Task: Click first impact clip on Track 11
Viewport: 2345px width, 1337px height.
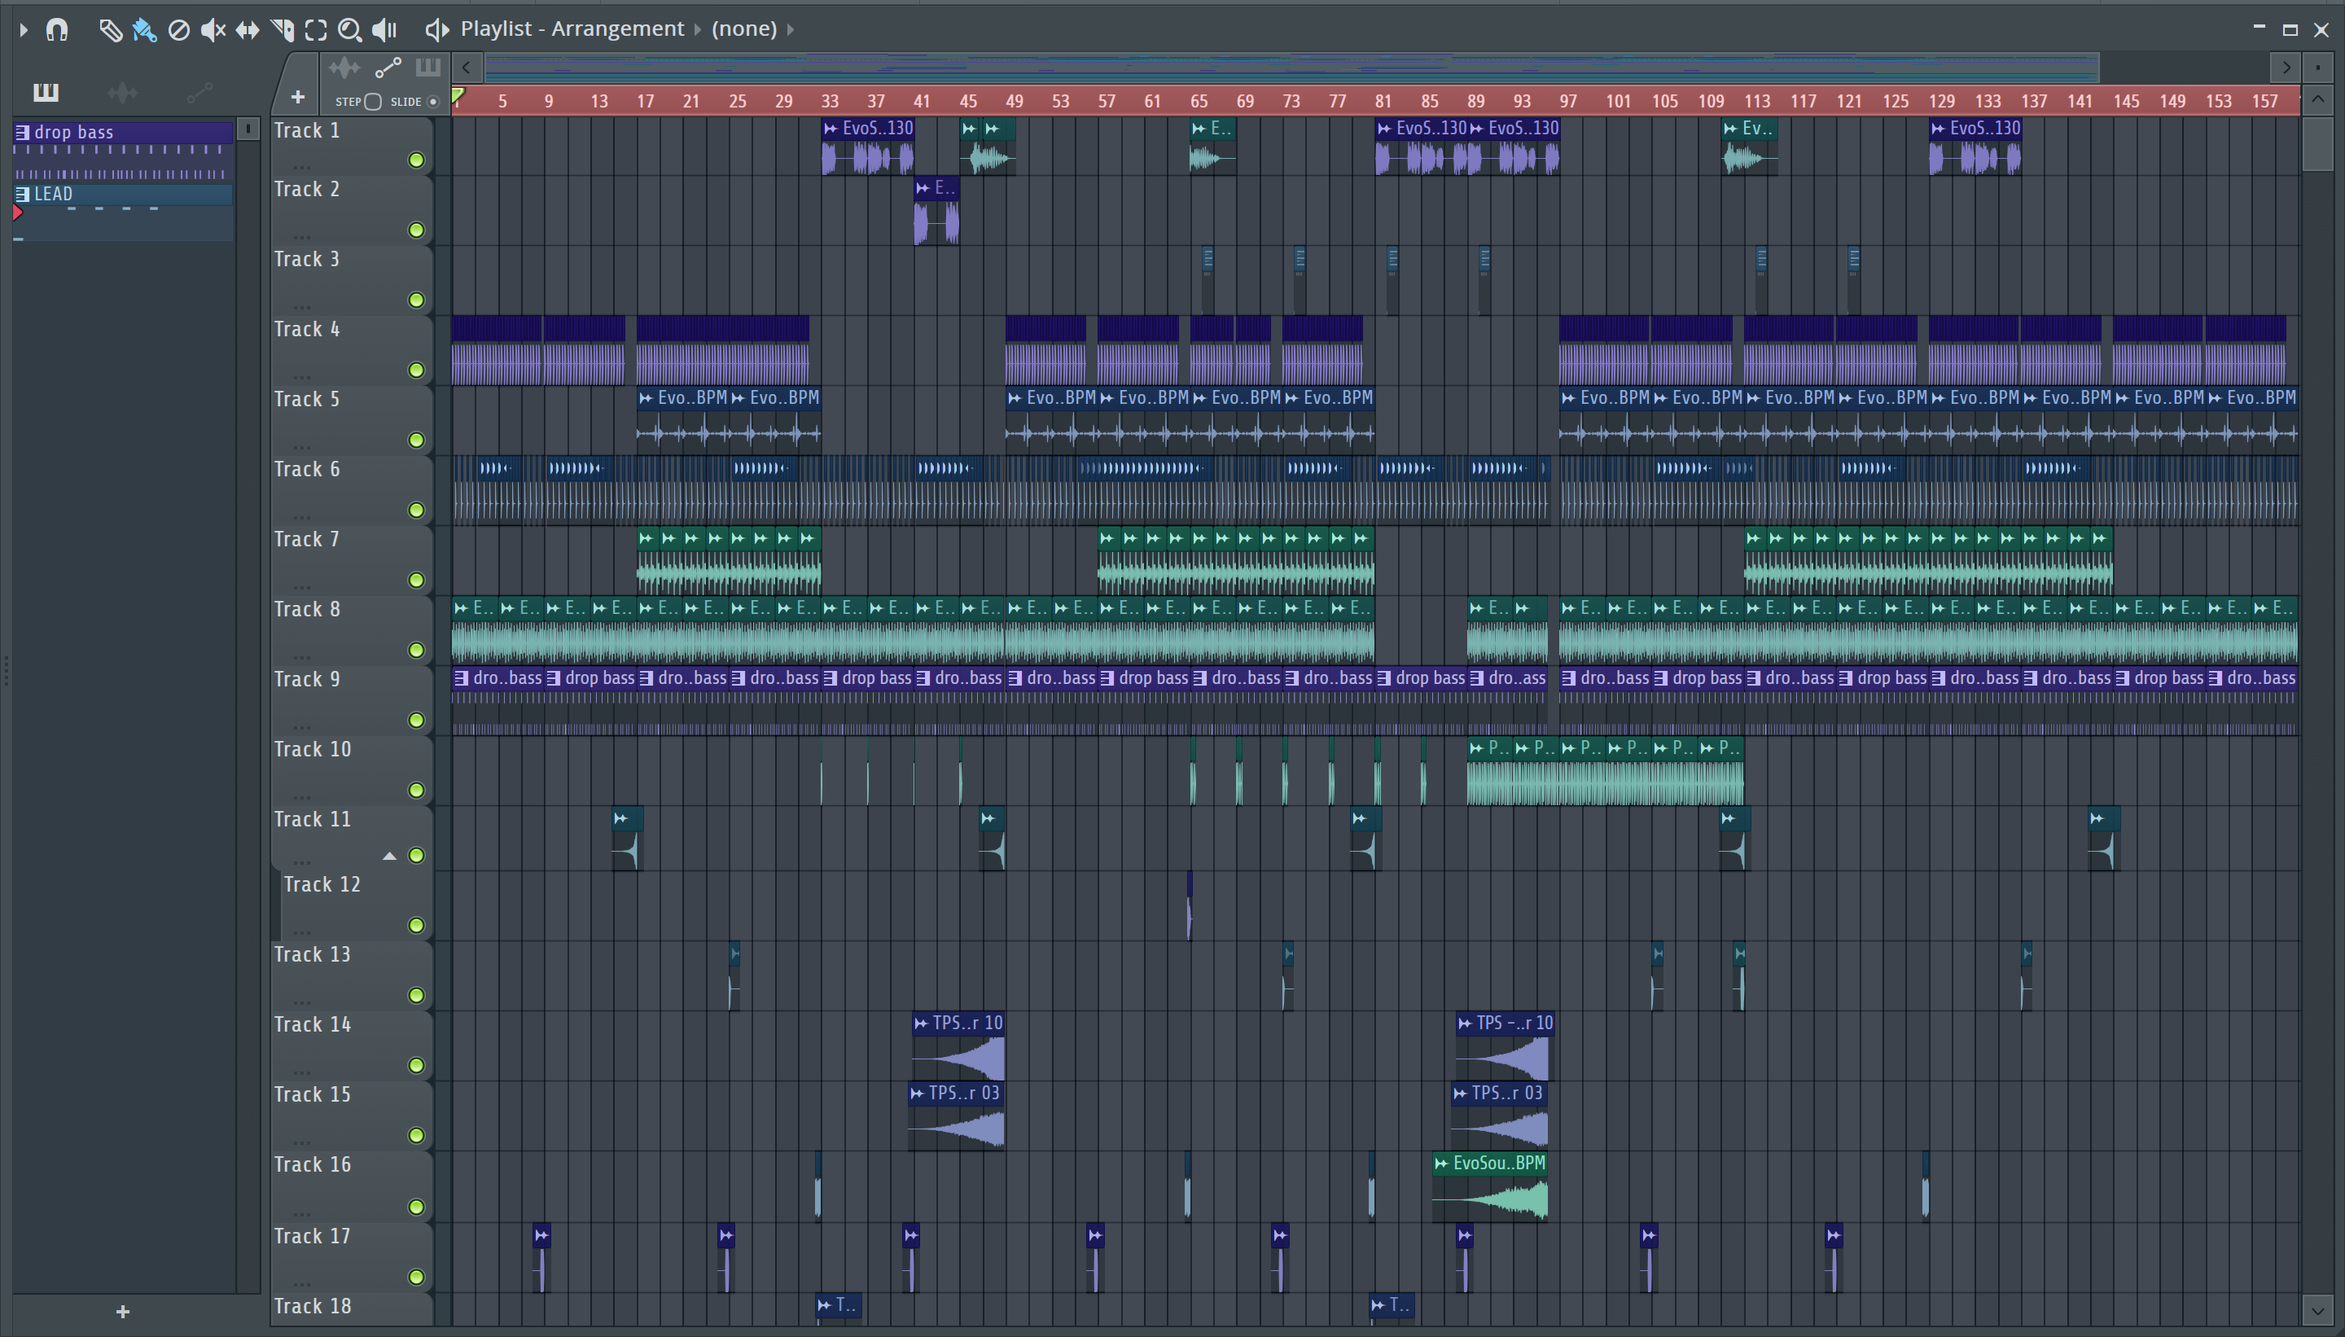Action: 628,838
